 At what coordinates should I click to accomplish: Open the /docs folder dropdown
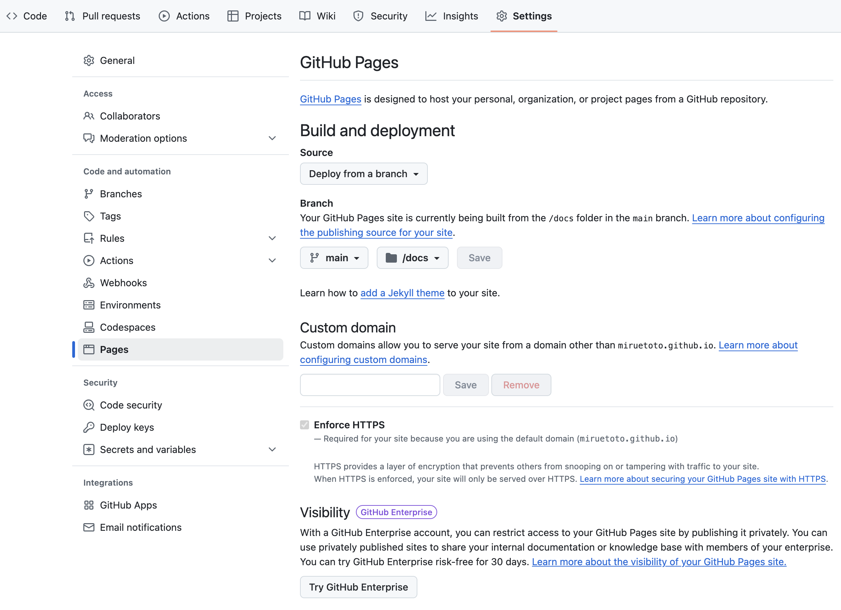click(413, 258)
